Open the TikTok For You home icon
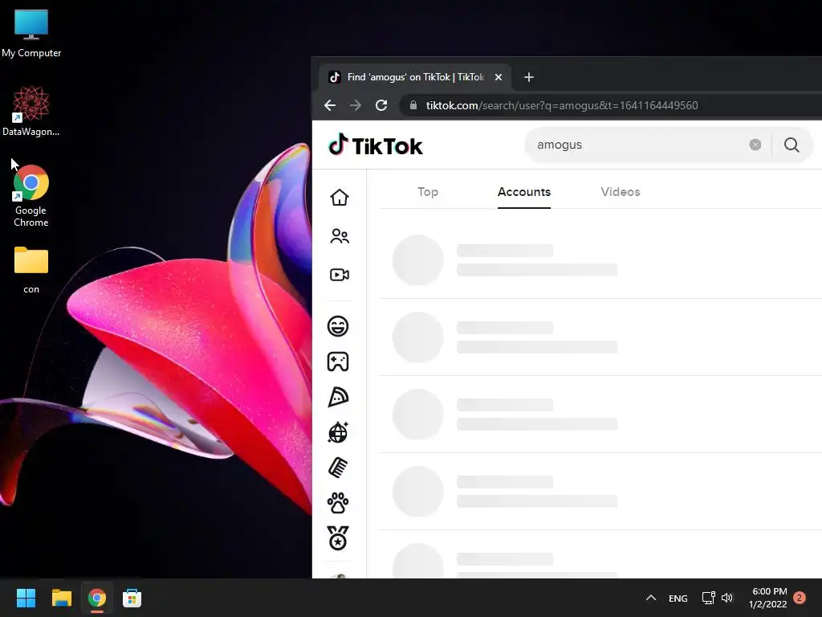The width and height of the screenshot is (822, 617). [x=340, y=198]
